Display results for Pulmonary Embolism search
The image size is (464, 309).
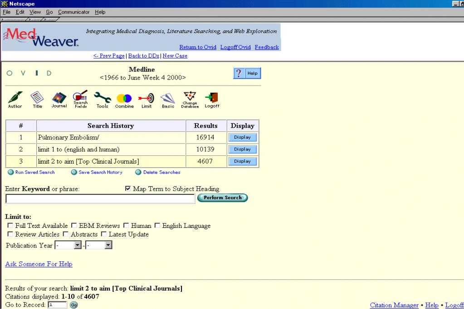click(242, 137)
